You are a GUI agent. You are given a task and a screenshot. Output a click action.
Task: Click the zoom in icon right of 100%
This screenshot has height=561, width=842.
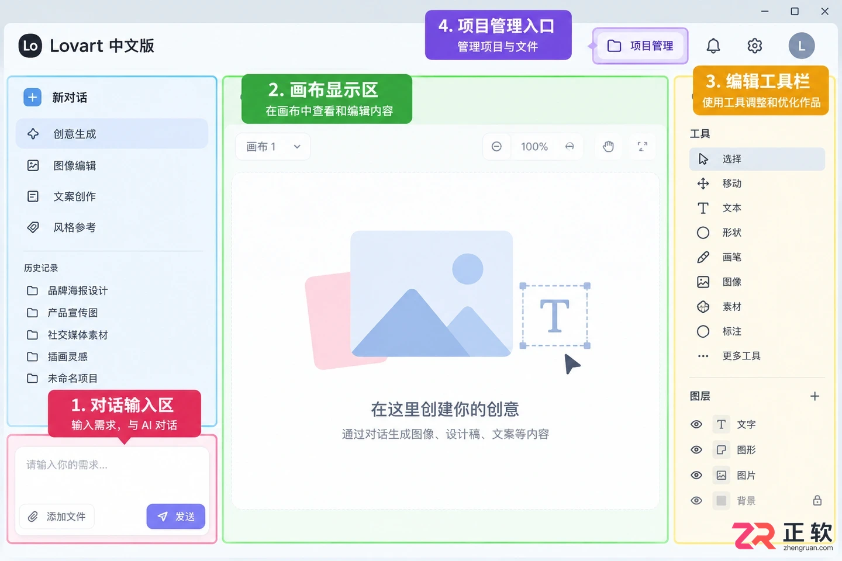tap(570, 147)
